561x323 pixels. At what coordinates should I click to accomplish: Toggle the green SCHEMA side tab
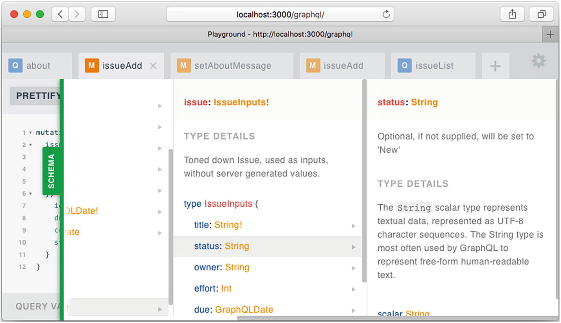coord(51,171)
